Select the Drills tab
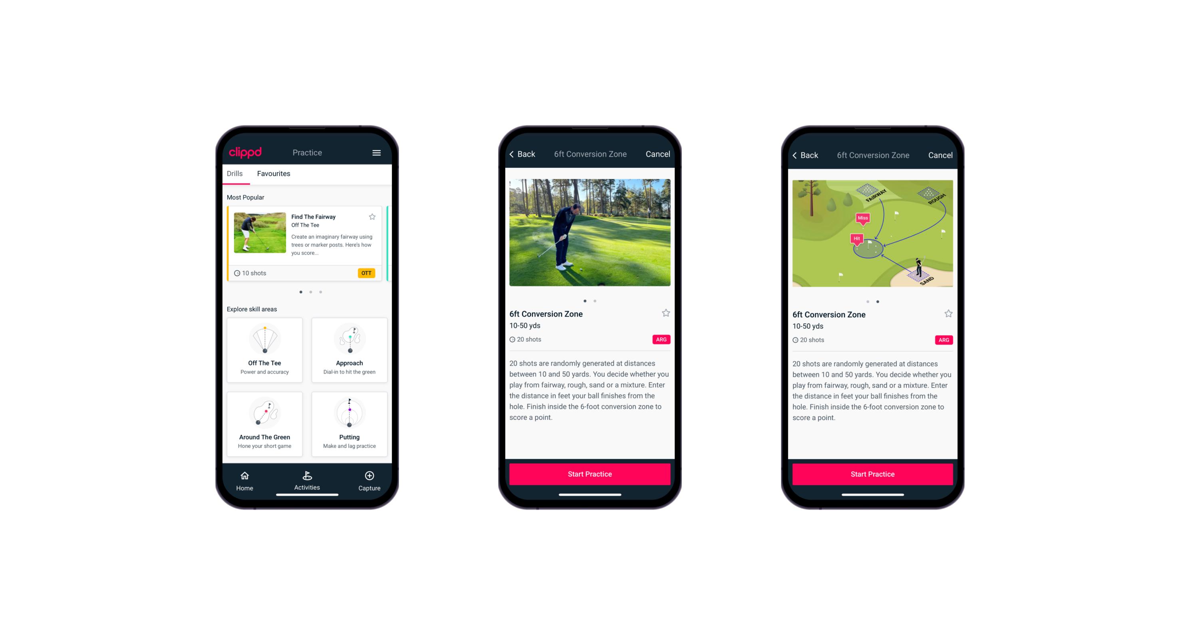Viewport: 1180px width, 635px height. click(235, 175)
